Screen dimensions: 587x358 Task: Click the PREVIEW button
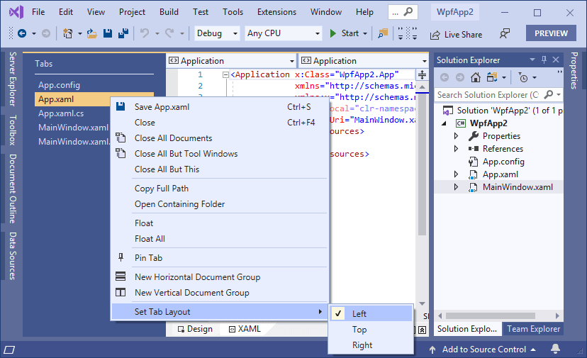(551, 33)
